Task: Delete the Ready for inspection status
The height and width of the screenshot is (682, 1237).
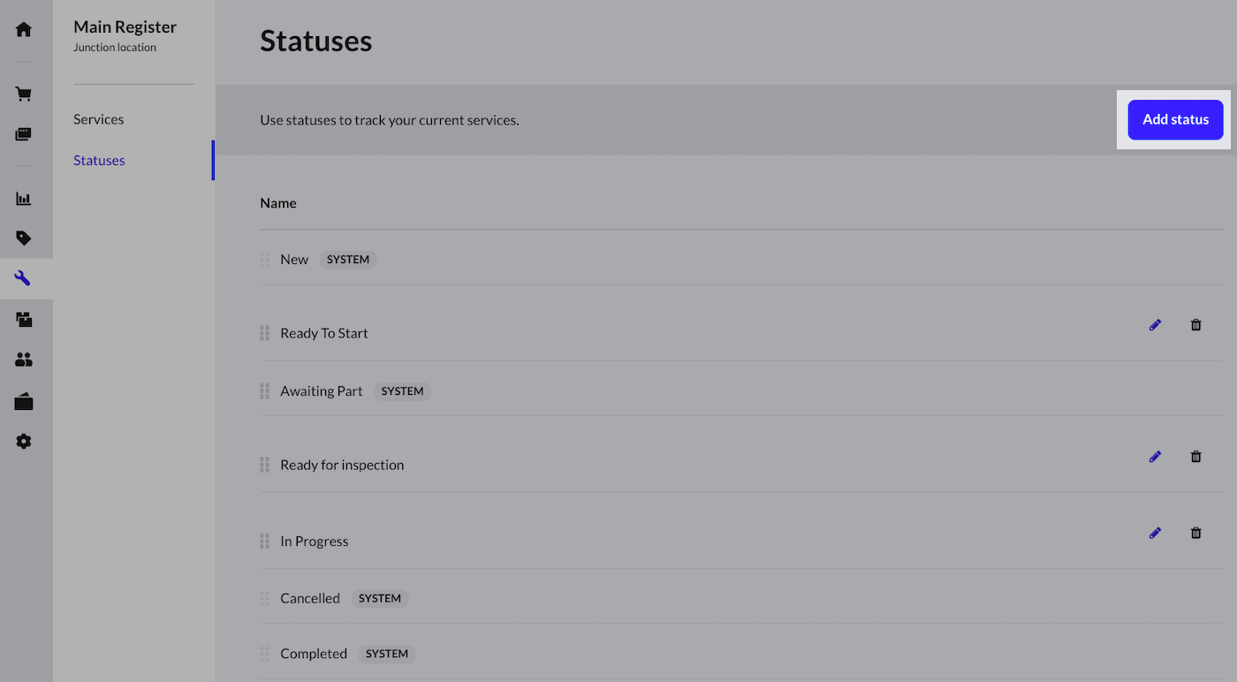Action: click(x=1196, y=457)
